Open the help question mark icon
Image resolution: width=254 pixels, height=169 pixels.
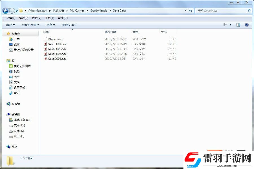(x=247, y=25)
